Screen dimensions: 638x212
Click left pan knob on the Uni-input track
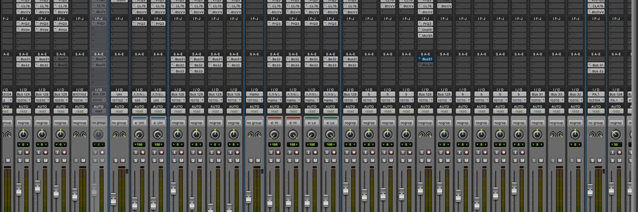pos(115,134)
